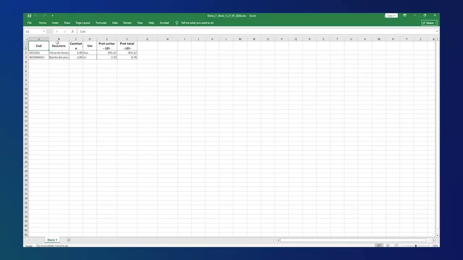
Task: Click 'Tell me what you want to do' box
Action: 197,23
